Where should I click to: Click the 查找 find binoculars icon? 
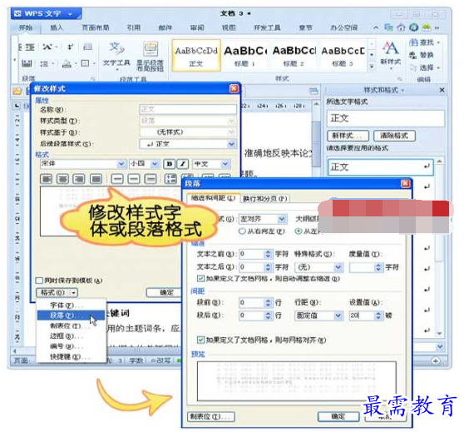coord(413,42)
